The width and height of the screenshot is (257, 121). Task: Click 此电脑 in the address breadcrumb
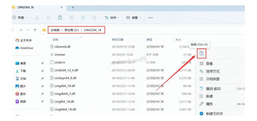(55, 30)
